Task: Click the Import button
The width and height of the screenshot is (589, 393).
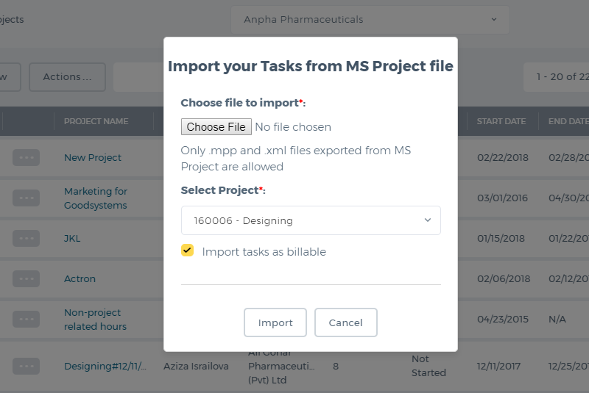Action: pyautogui.click(x=275, y=322)
